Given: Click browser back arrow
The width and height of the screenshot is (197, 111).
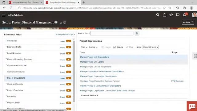Looking at the screenshot, I should (4, 8).
